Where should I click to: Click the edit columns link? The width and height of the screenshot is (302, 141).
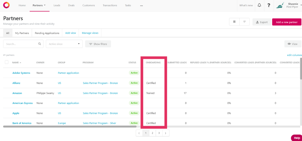click(x=295, y=55)
